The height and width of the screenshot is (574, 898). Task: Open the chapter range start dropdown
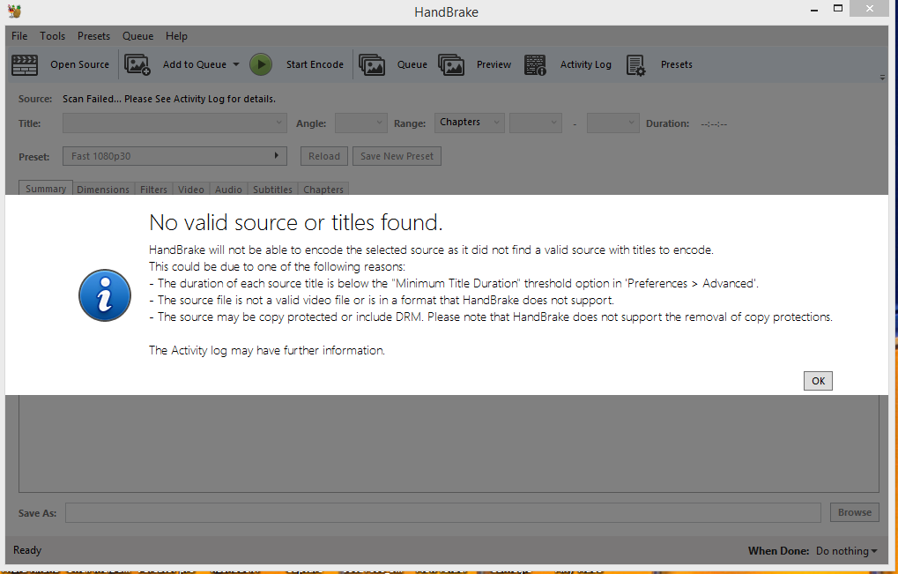pyautogui.click(x=536, y=123)
